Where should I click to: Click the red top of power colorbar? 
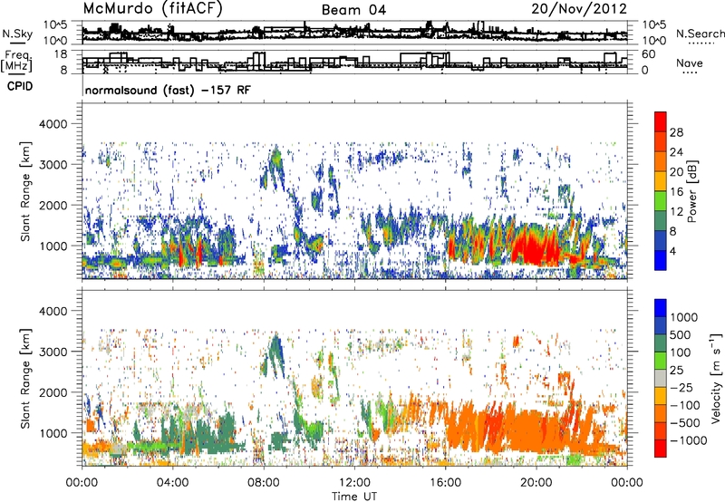[x=661, y=121]
